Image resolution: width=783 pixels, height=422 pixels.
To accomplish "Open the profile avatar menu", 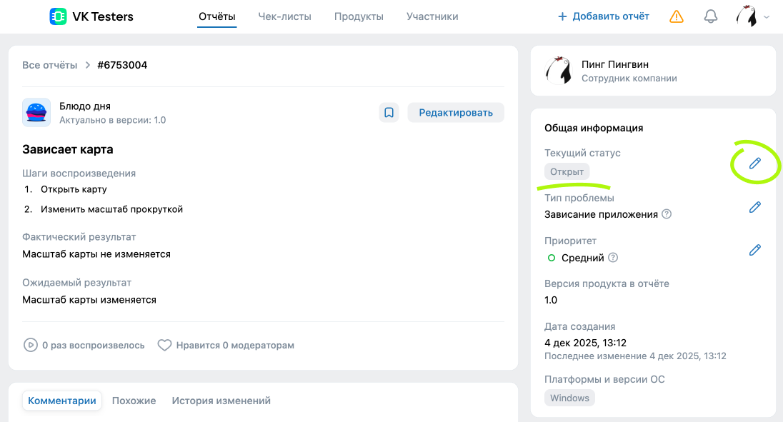I will tap(752, 16).
